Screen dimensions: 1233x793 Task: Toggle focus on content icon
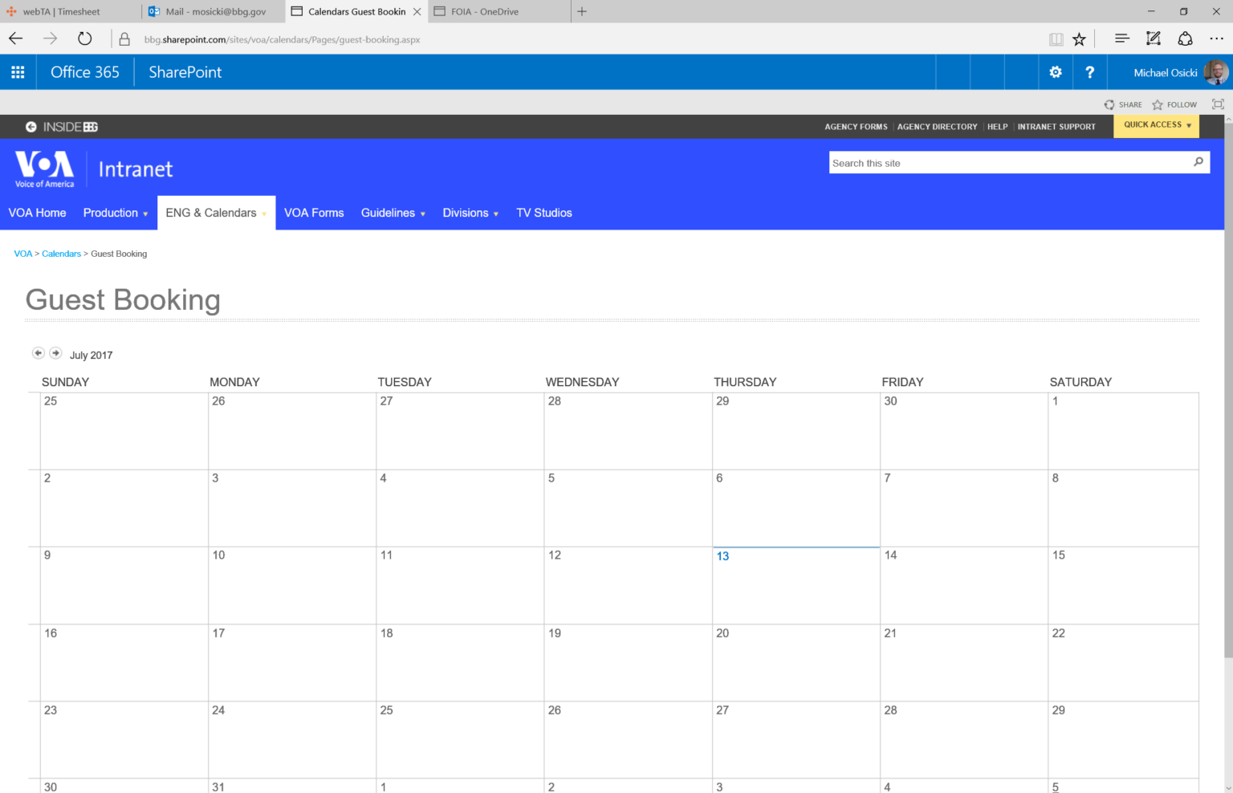pos(1218,104)
